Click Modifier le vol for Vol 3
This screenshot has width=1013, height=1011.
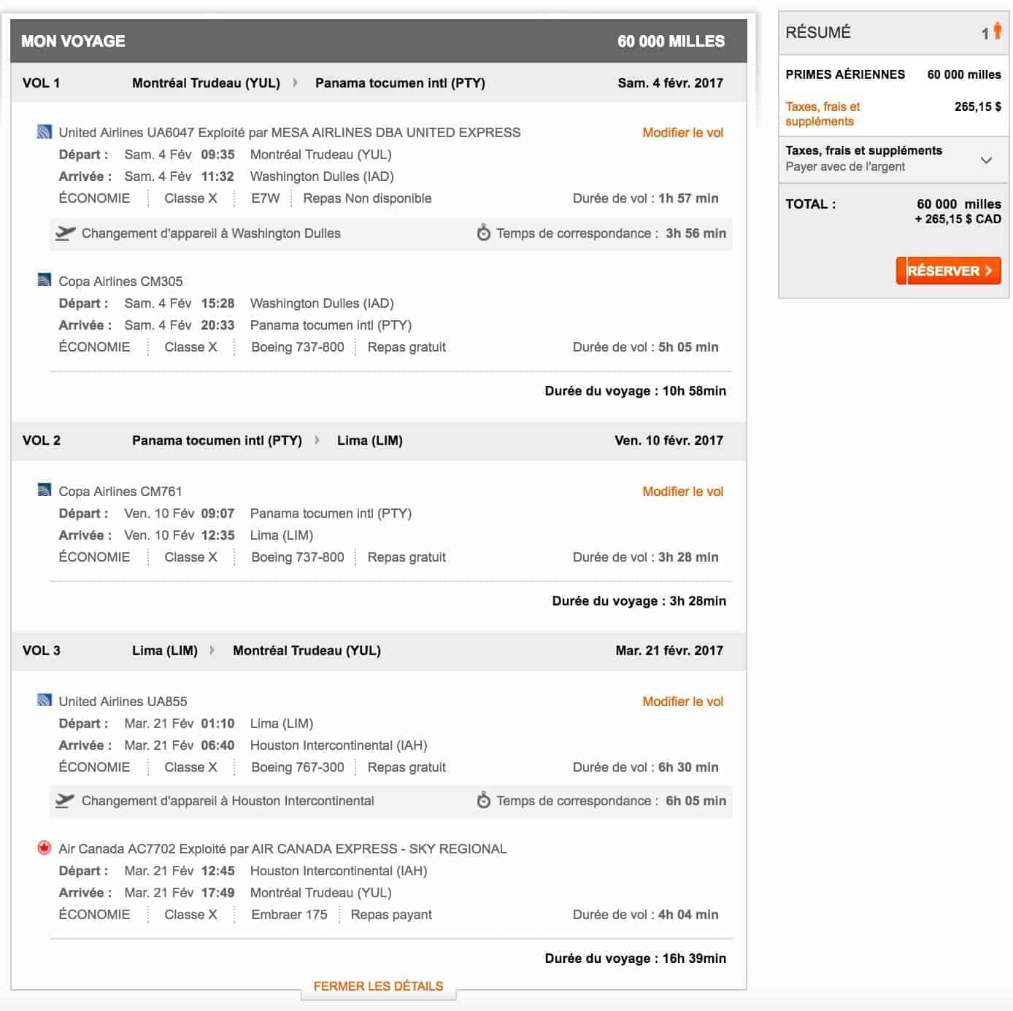pyautogui.click(x=682, y=702)
